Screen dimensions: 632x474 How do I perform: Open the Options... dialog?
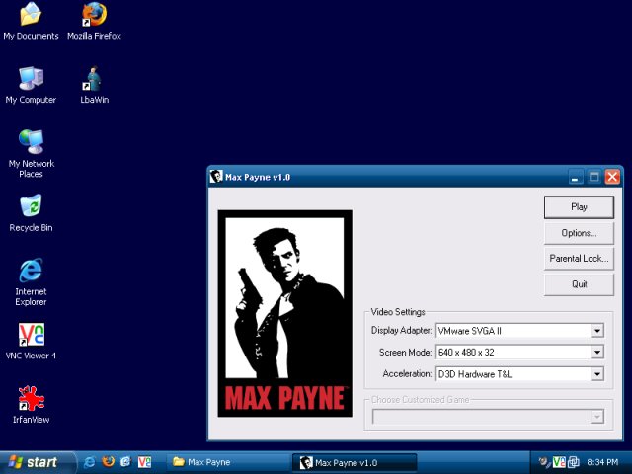579,233
